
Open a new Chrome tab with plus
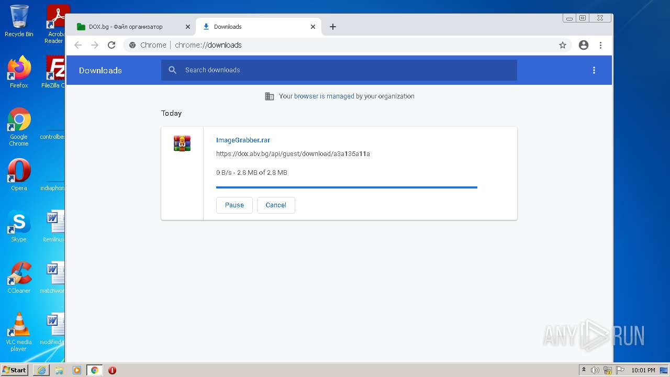tap(333, 27)
